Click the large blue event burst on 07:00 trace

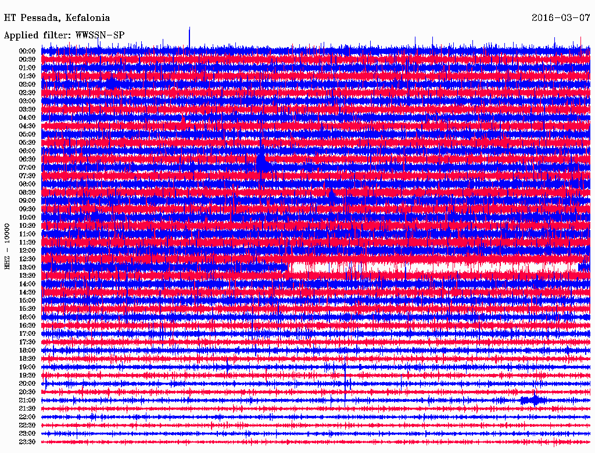263,163
